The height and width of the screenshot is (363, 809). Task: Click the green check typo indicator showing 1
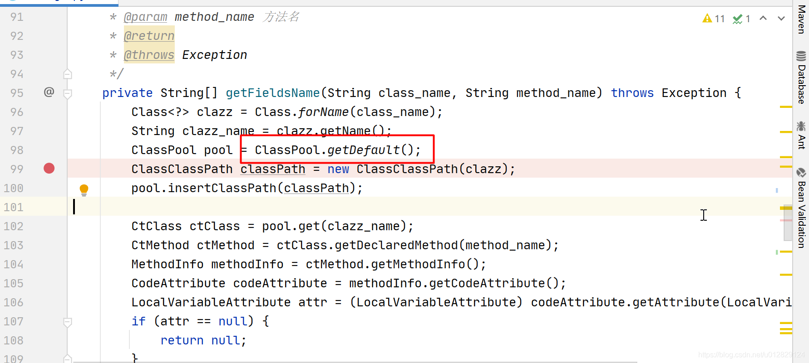(x=741, y=19)
